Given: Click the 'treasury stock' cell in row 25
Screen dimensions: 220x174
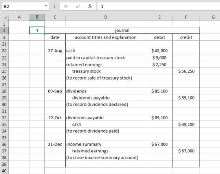Looking at the screenshot, I should (106, 71).
